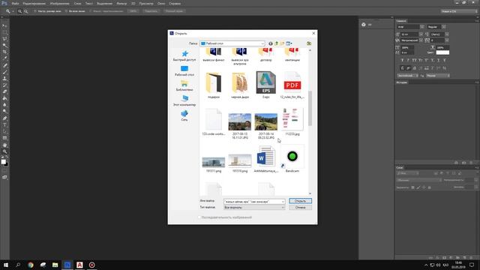The width and height of the screenshot is (480, 270).
Task: Open the View menu dropdown in dialog
Action: tap(289, 43)
